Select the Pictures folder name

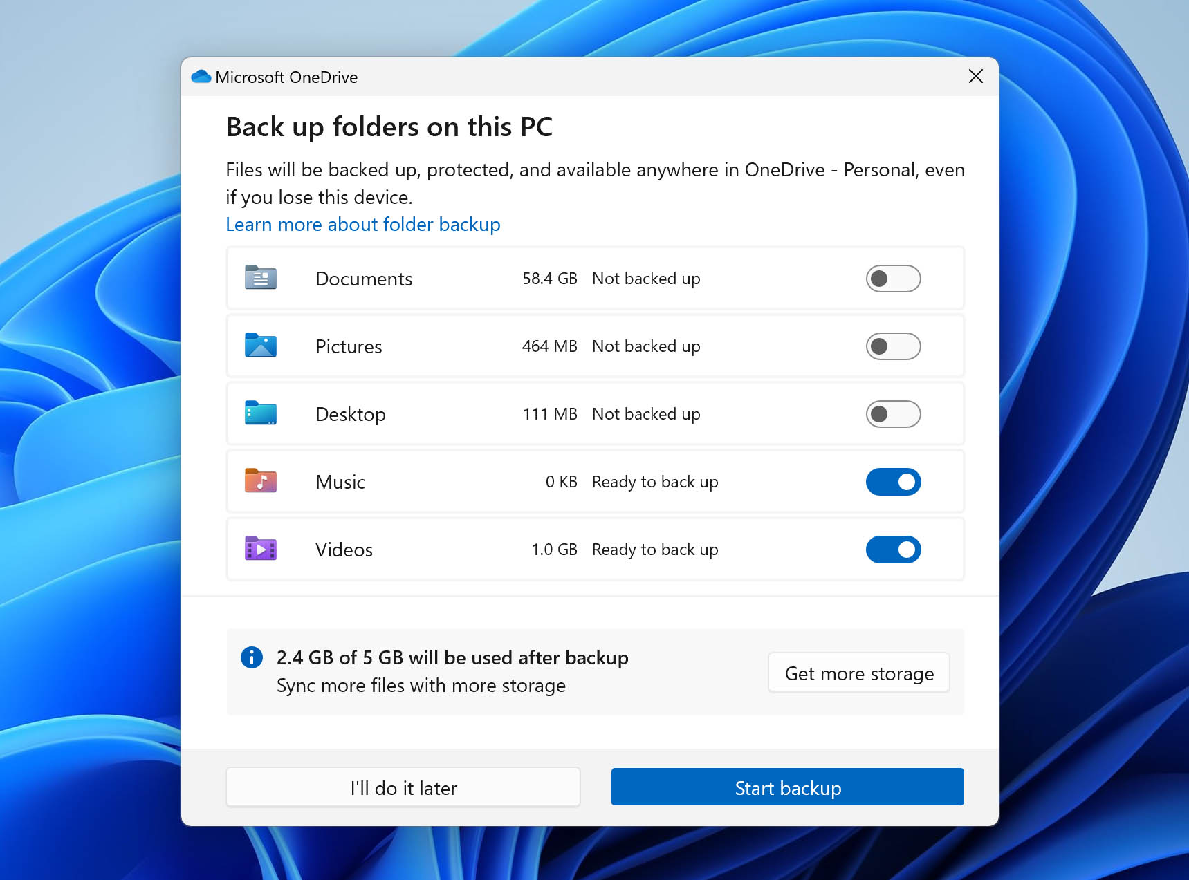coord(349,346)
